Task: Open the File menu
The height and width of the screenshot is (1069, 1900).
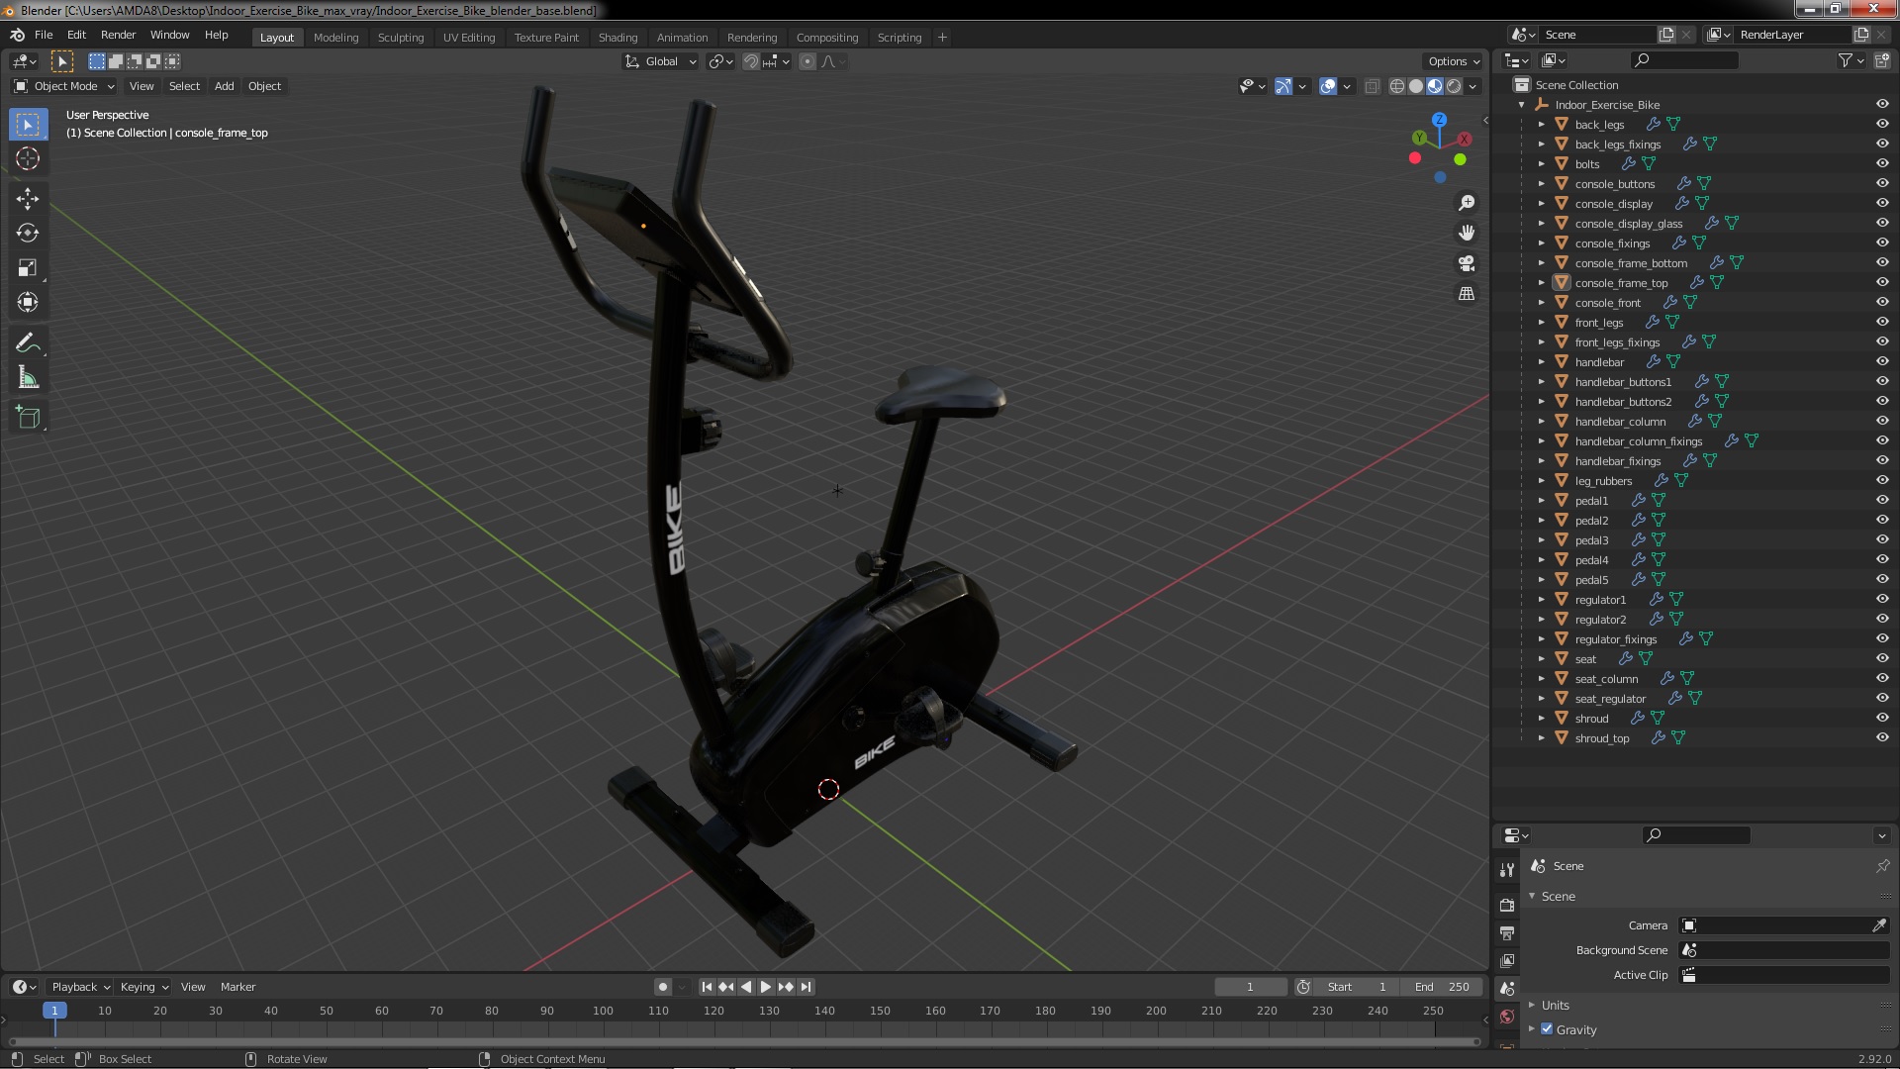Action: [44, 35]
